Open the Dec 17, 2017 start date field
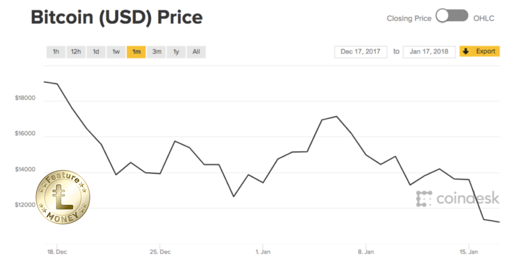The image size is (519, 271). pyautogui.click(x=361, y=51)
